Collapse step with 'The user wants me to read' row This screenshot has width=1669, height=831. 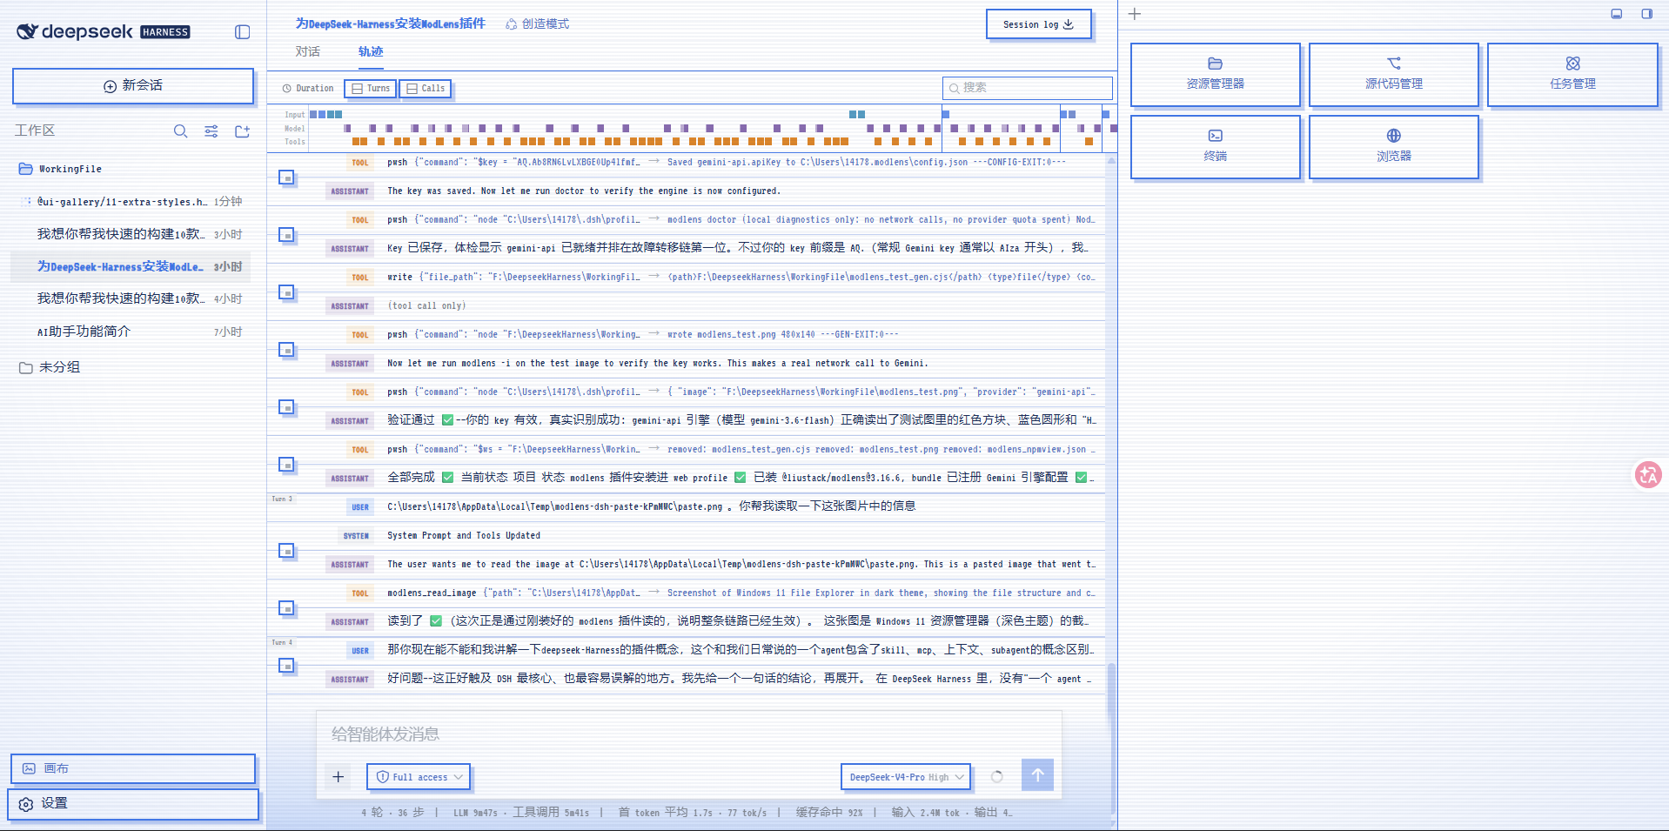pyautogui.click(x=286, y=551)
